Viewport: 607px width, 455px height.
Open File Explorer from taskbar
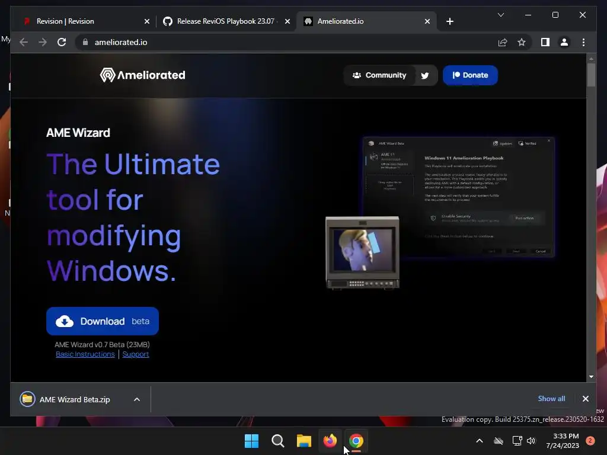pyautogui.click(x=304, y=441)
